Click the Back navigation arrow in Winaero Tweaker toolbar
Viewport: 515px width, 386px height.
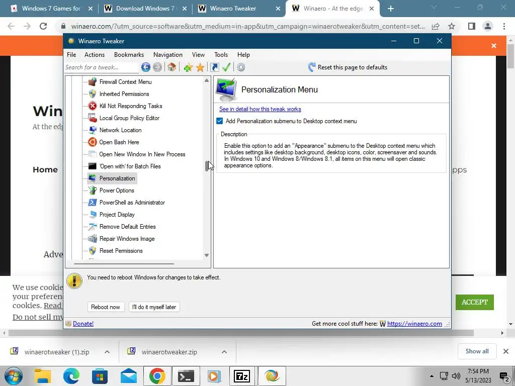pos(146,67)
